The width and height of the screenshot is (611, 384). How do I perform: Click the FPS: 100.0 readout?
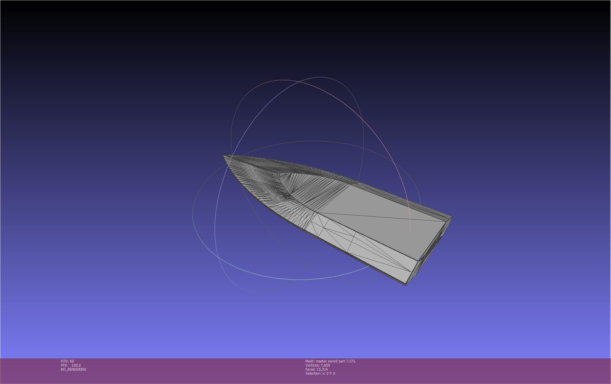71,365
